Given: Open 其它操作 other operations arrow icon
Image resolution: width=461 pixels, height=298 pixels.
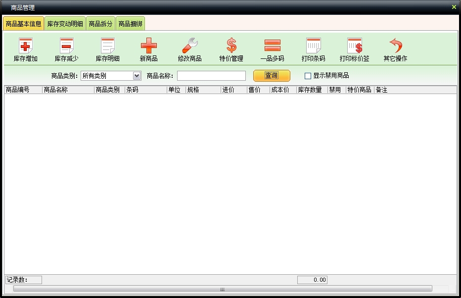Looking at the screenshot, I should (395, 46).
